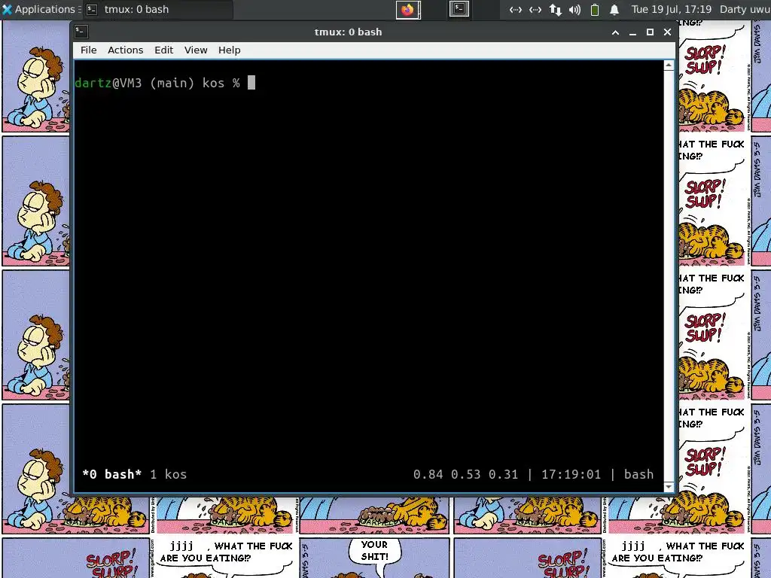Minimize the tmux terminal window
The height and width of the screenshot is (578, 771).
[632, 32]
